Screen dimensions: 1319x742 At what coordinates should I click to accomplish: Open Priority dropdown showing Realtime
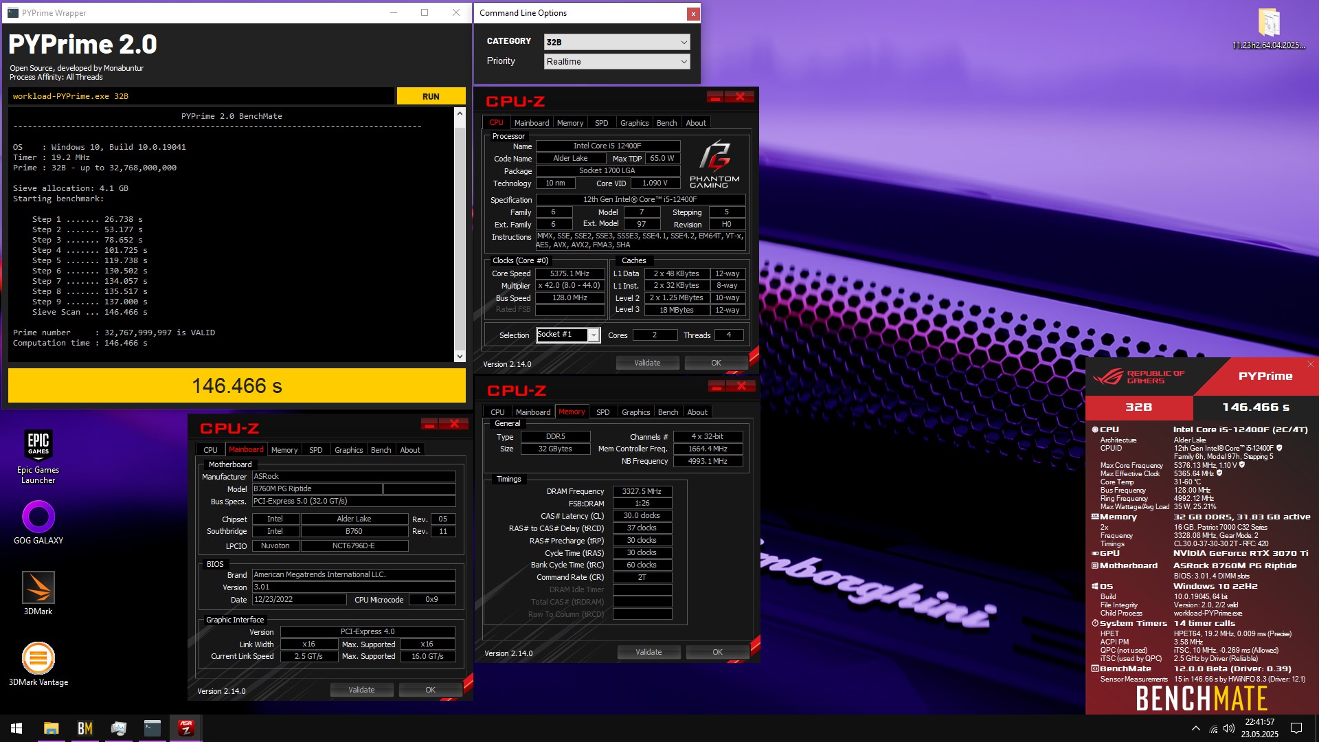[x=616, y=61]
